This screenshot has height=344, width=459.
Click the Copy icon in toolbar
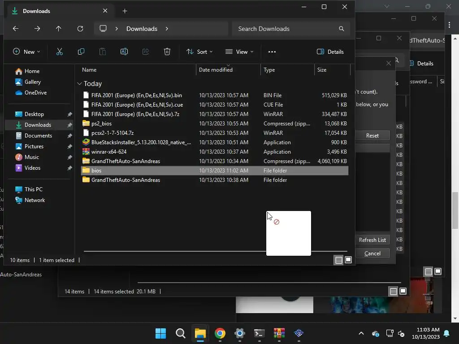pyautogui.click(x=81, y=52)
